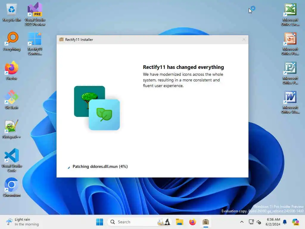Select the Microsoft Office Publisher shortcut
This screenshot has height=229, width=305.
(290, 73)
